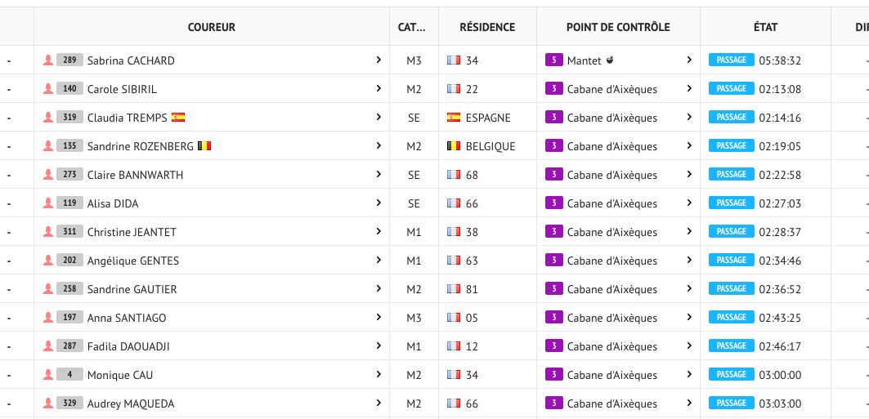Expand Cabane d'Aixèques chevron for Anna SANTIAGO
This screenshot has width=869, height=419.
coord(689,318)
